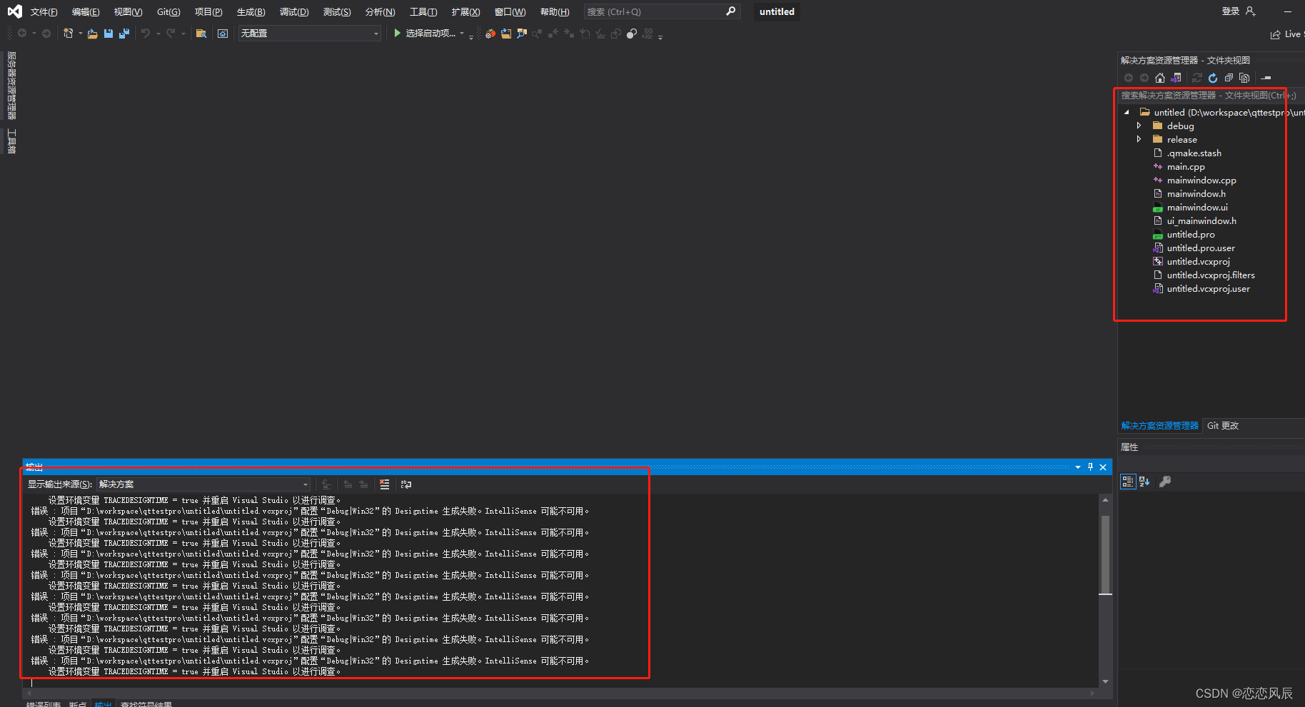Open the 分析(N) menu
Screen dimensions: 1305x707
click(x=380, y=12)
